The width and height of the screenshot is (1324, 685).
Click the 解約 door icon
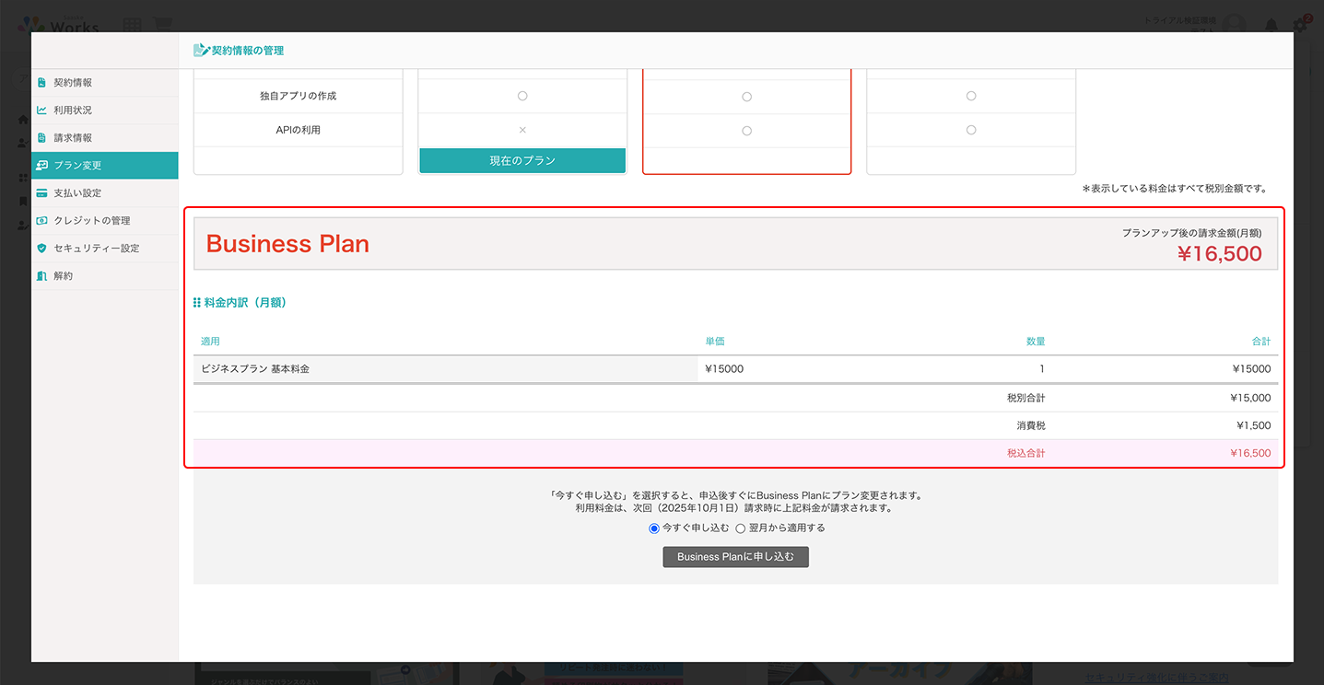pos(41,276)
